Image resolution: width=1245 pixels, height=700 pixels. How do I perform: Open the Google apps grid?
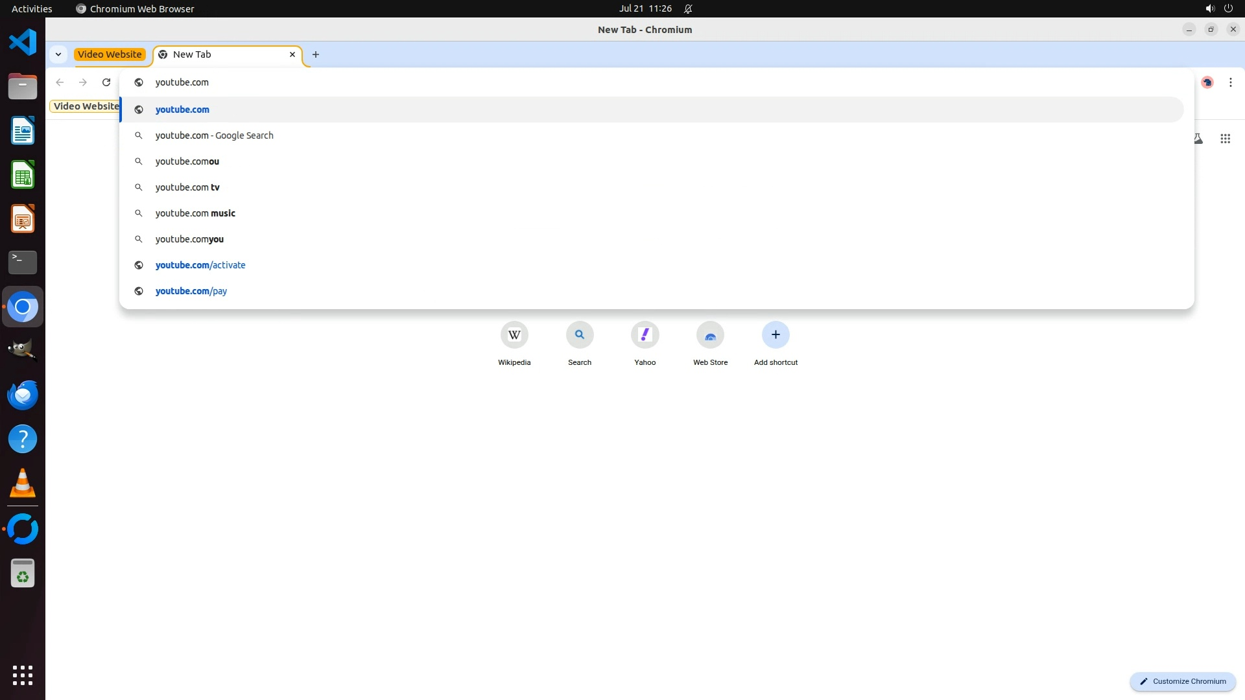coord(1225,139)
